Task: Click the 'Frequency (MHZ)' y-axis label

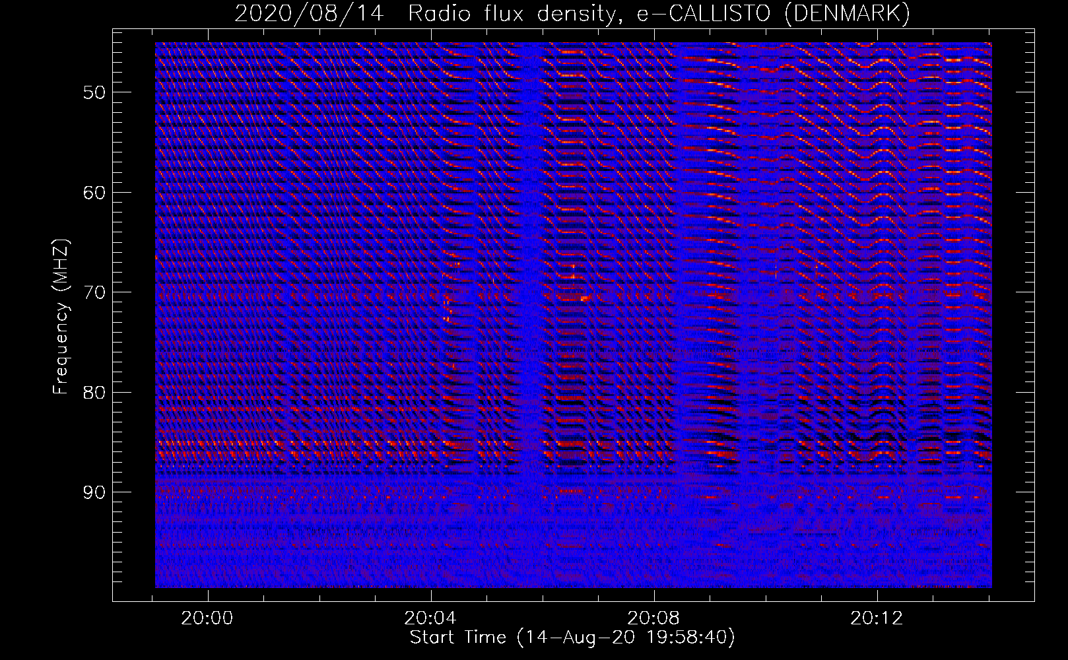Action: 61,317
